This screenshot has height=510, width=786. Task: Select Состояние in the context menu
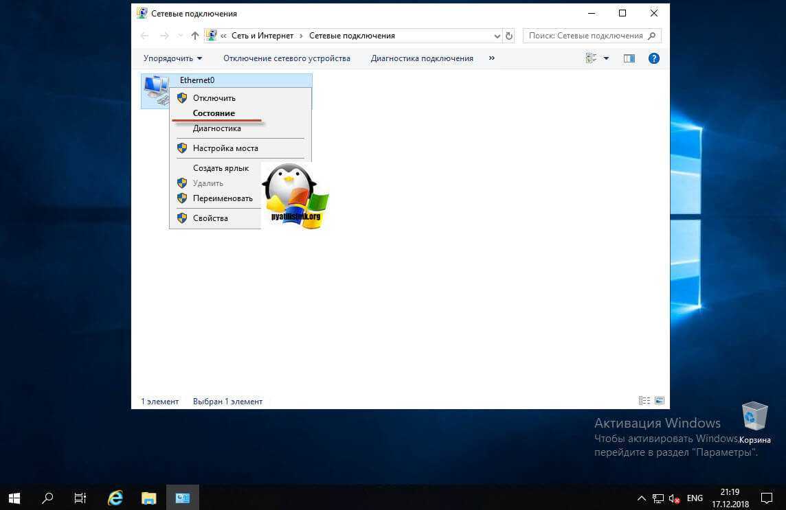point(214,113)
